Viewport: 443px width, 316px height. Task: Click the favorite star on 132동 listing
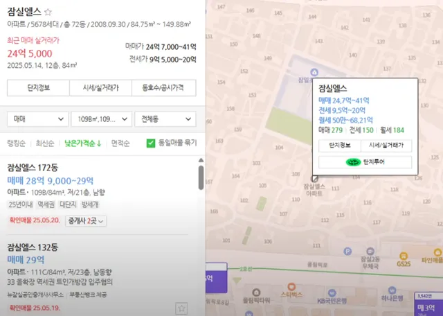coord(181,308)
